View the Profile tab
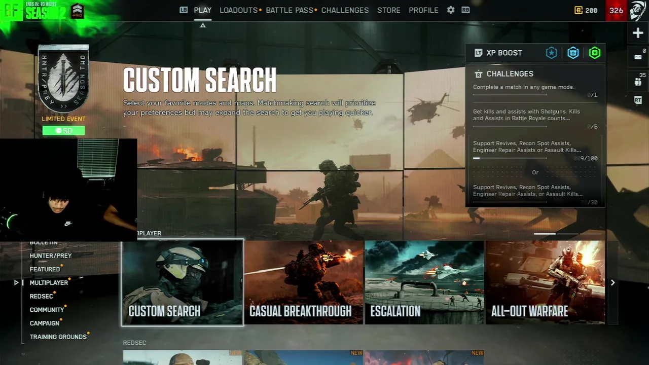 [x=423, y=10]
